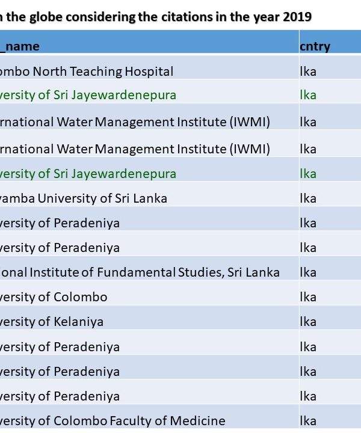Click the University of Colombo Faculty of Medicine cell

click(x=113, y=421)
